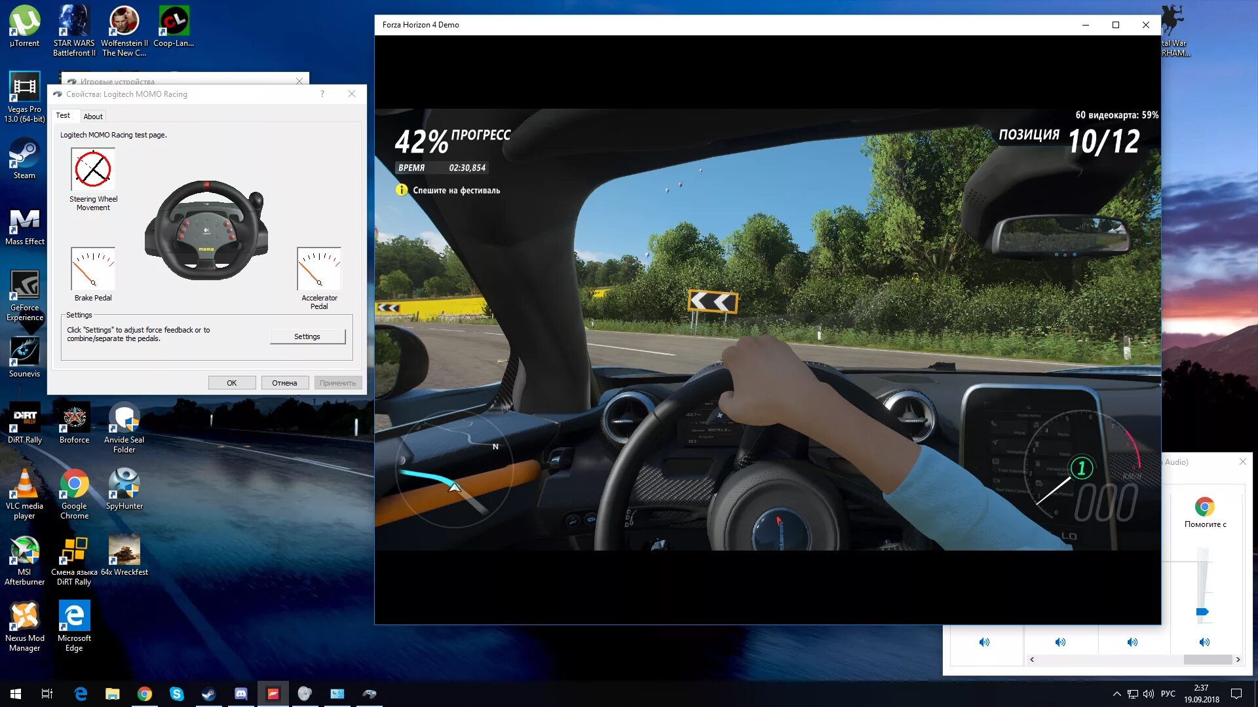Click Отмена to cancel Logitech dialog
Screen dimensions: 1258x707
pos(285,382)
